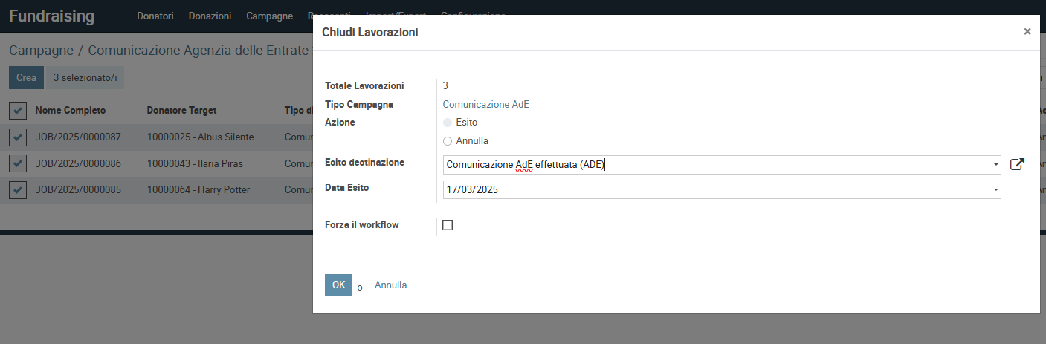The height and width of the screenshot is (344, 1046).
Task: Close the Chiudi Lavorazioni dialog with X
Action: 1027,32
